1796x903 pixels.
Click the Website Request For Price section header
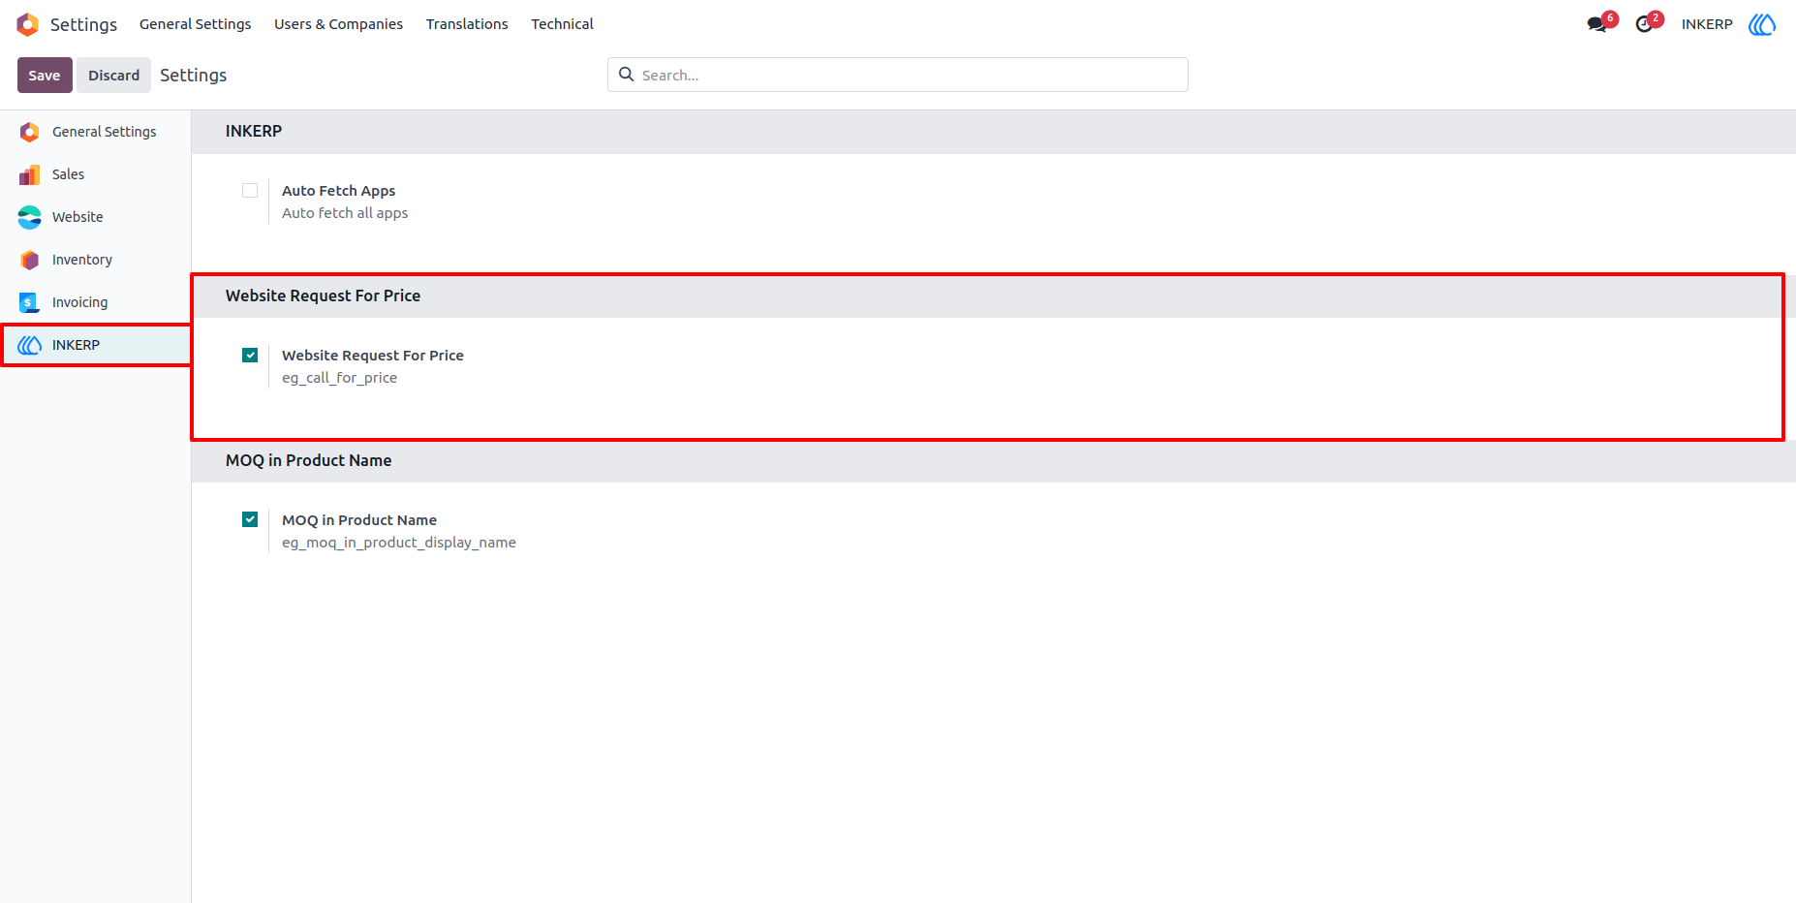click(323, 296)
